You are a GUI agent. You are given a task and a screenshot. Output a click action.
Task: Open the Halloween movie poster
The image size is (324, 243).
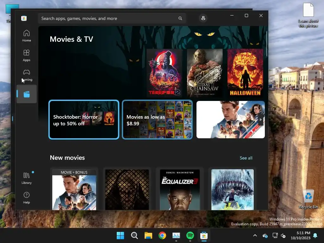coord(245,73)
